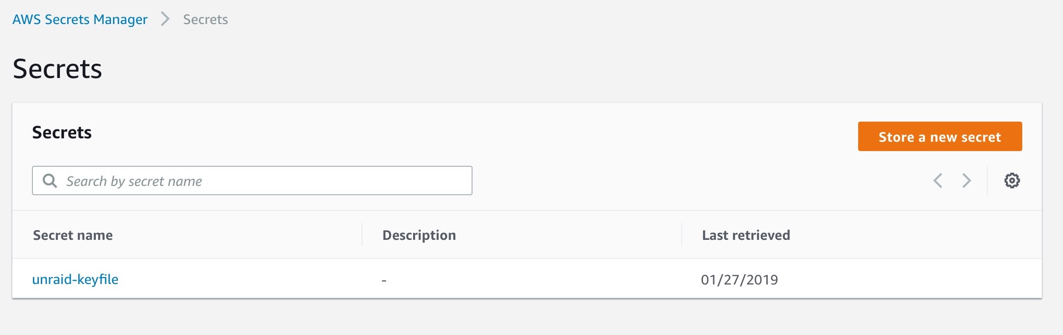The width and height of the screenshot is (1063, 335).
Task: Click the Secrets breadcrumb item
Action: [x=205, y=20]
